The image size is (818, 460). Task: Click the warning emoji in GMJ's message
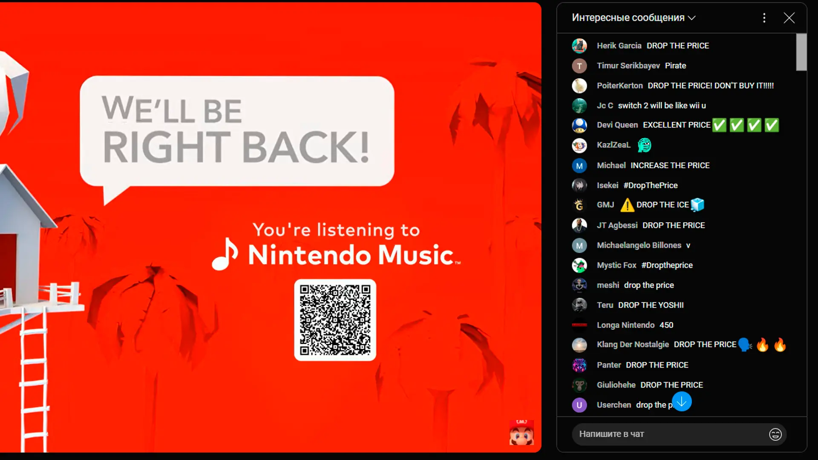pyautogui.click(x=627, y=205)
